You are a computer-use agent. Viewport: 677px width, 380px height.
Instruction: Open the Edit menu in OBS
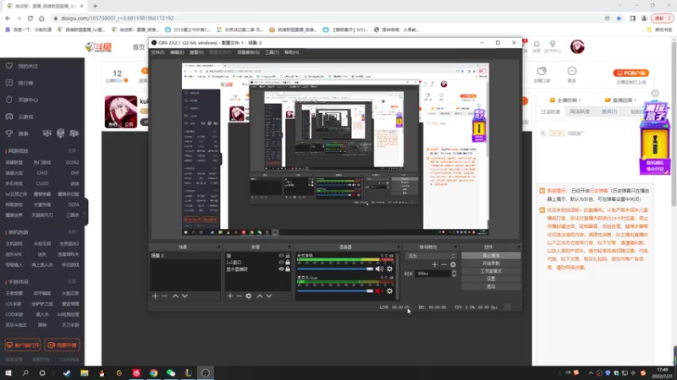point(177,52)
